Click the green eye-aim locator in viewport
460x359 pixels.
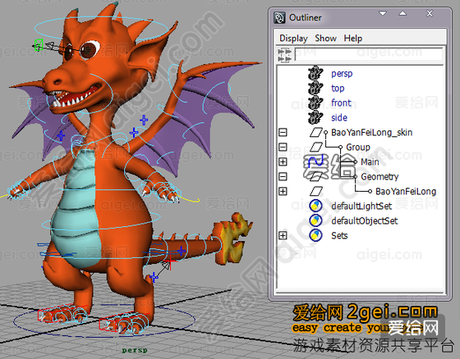(x=39, y=45)
